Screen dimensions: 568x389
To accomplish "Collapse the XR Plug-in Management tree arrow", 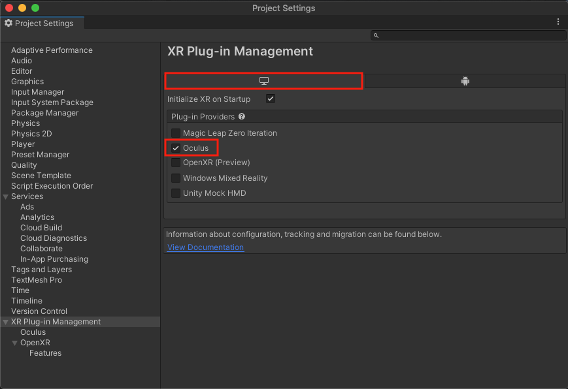I will pyautogui.click(x=6, y=322).
